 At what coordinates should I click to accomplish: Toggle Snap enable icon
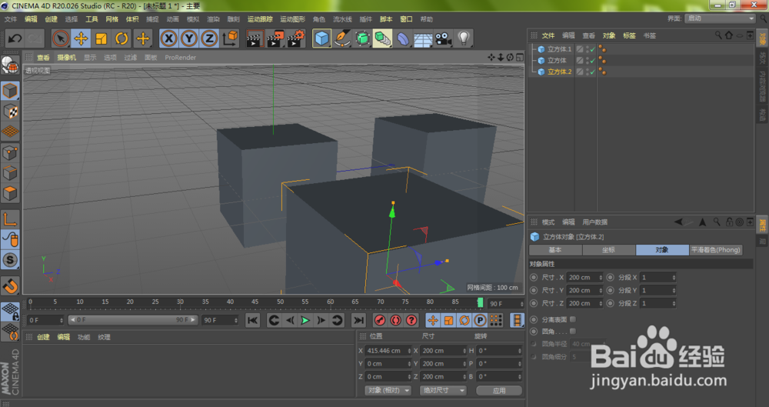point(10,285)
